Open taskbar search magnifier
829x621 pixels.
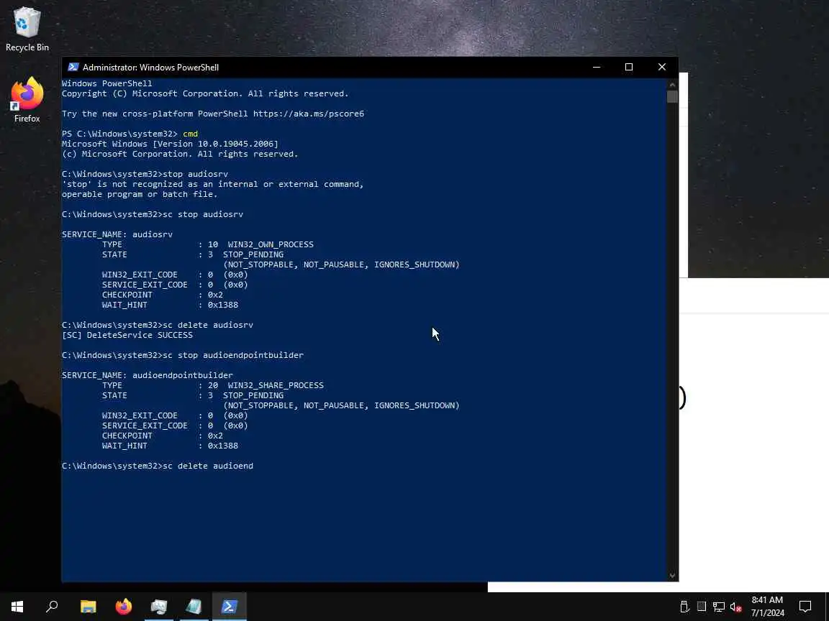[52, 606]
